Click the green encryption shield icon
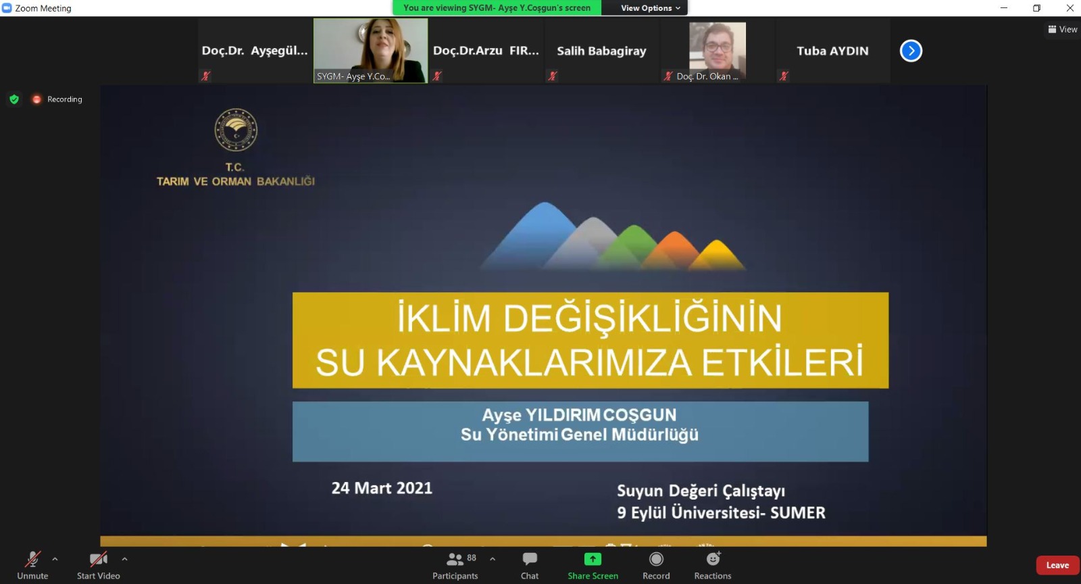 click(x=14, y=99)
